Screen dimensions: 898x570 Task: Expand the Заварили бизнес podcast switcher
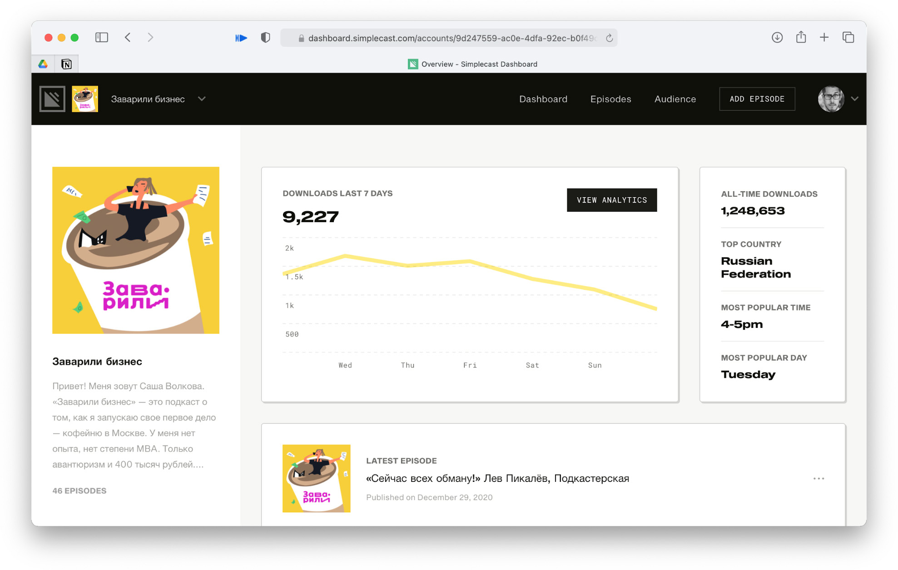point(159,99)
